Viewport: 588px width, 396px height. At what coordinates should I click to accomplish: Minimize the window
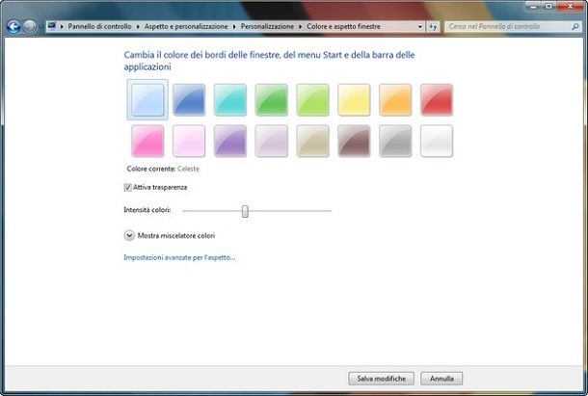533,6
